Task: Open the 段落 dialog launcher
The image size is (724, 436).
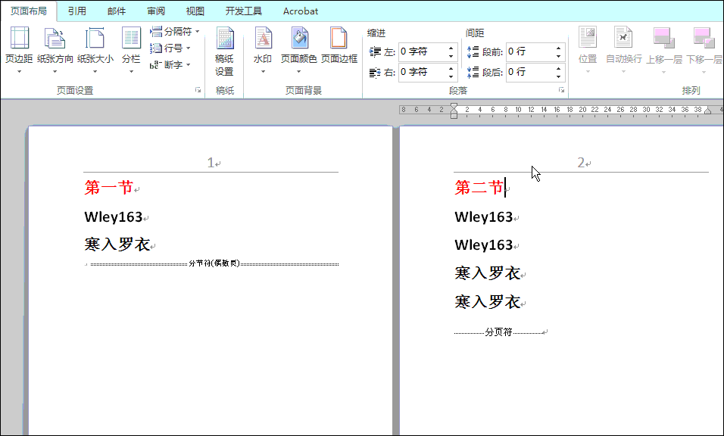Action: (561, 90)
